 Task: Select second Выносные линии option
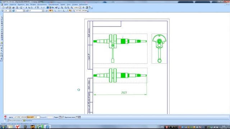(79, 117)
